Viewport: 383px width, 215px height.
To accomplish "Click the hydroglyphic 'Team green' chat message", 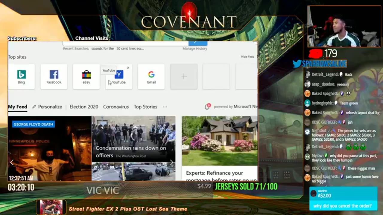I will tap(331, 103).
